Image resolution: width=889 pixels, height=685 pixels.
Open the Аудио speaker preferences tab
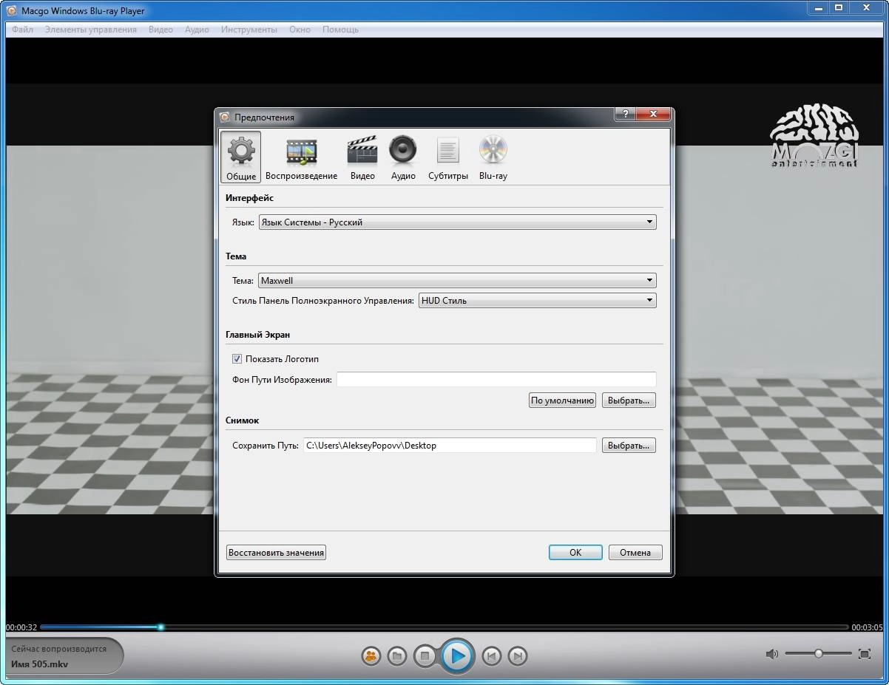403,157
